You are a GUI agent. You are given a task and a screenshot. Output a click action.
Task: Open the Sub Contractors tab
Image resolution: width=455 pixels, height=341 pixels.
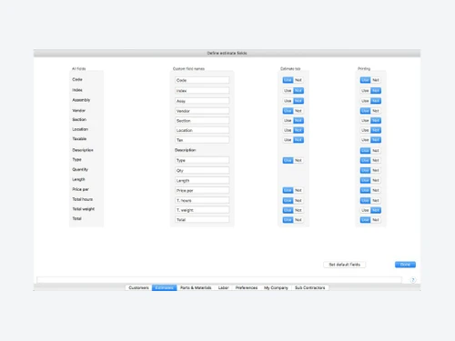click(x=310, y=287)
